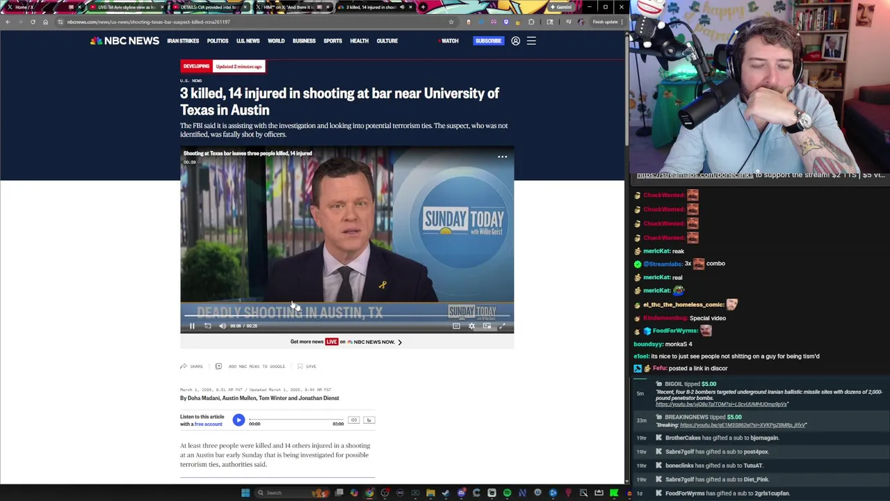Click the browser home button
This screenshot has width=890, height=501.
click(45, 22)
